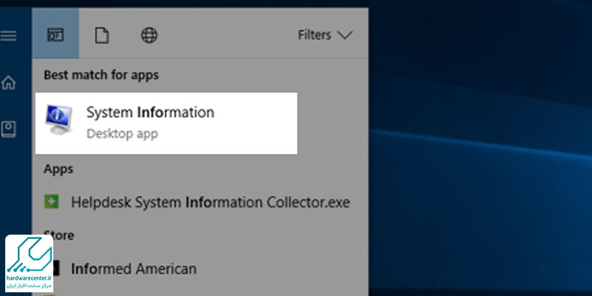This screenshot has width=592, height=296.
Task: Go to Home in the Cortana sidebar
Action: pyautogui.click(x=8, y=83)
